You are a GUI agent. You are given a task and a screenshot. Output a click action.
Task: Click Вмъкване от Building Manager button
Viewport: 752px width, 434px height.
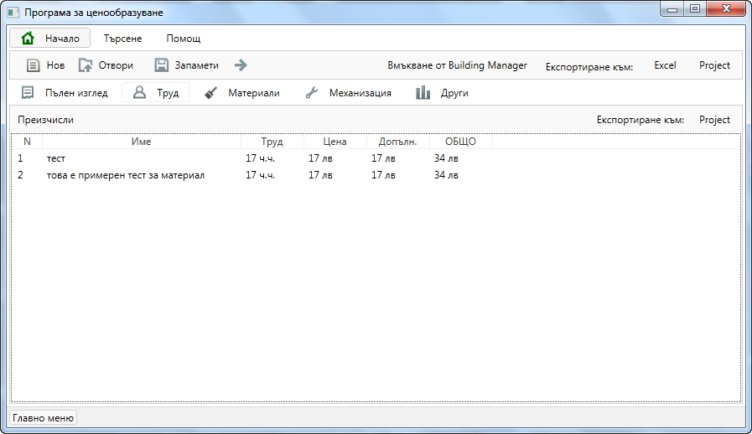pos(457,65)
